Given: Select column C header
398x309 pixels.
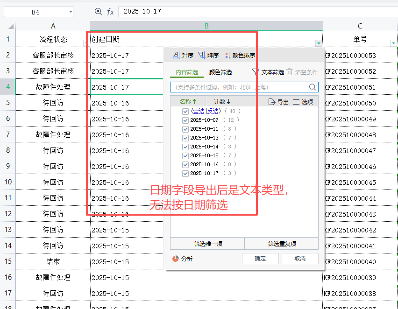Looking at the screenshot, I should (x=360, y=26).
